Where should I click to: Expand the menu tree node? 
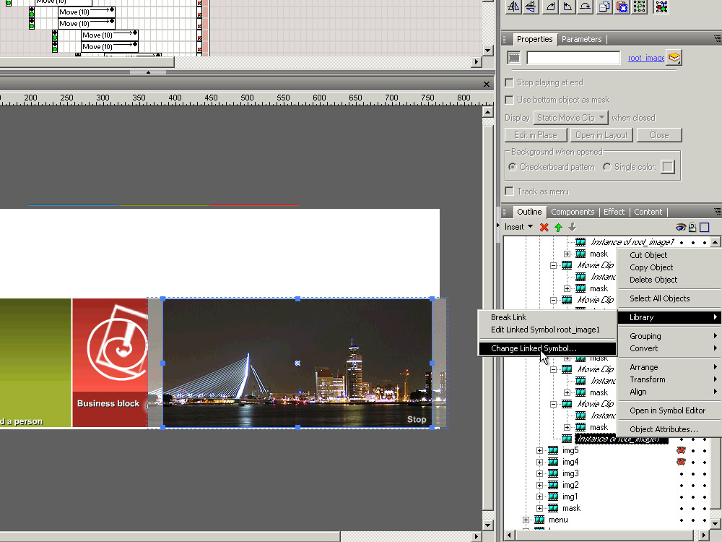[x=526, y=520]
